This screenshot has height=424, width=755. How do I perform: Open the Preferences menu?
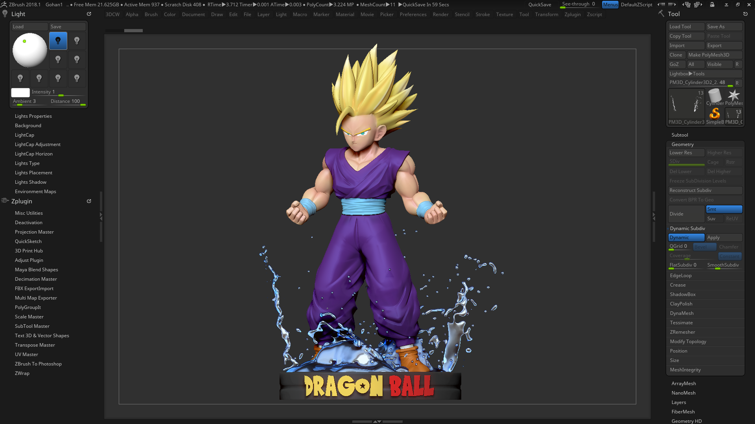413,14
